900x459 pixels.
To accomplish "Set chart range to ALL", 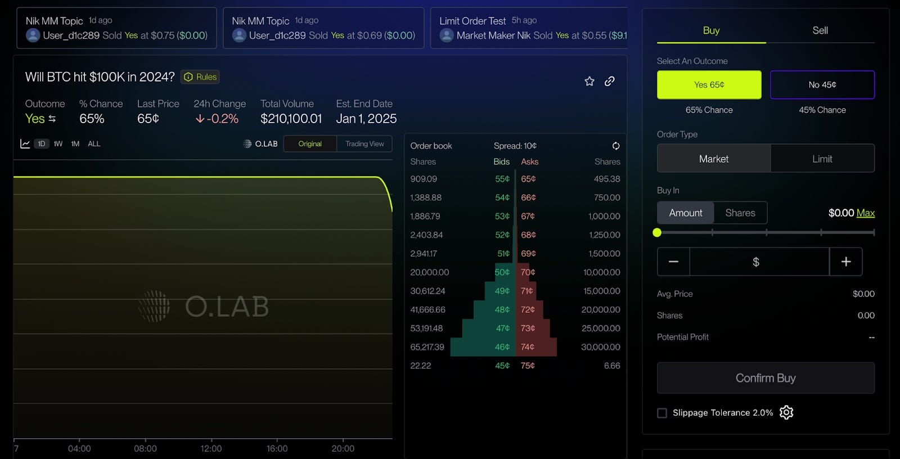I will (94, 143).
